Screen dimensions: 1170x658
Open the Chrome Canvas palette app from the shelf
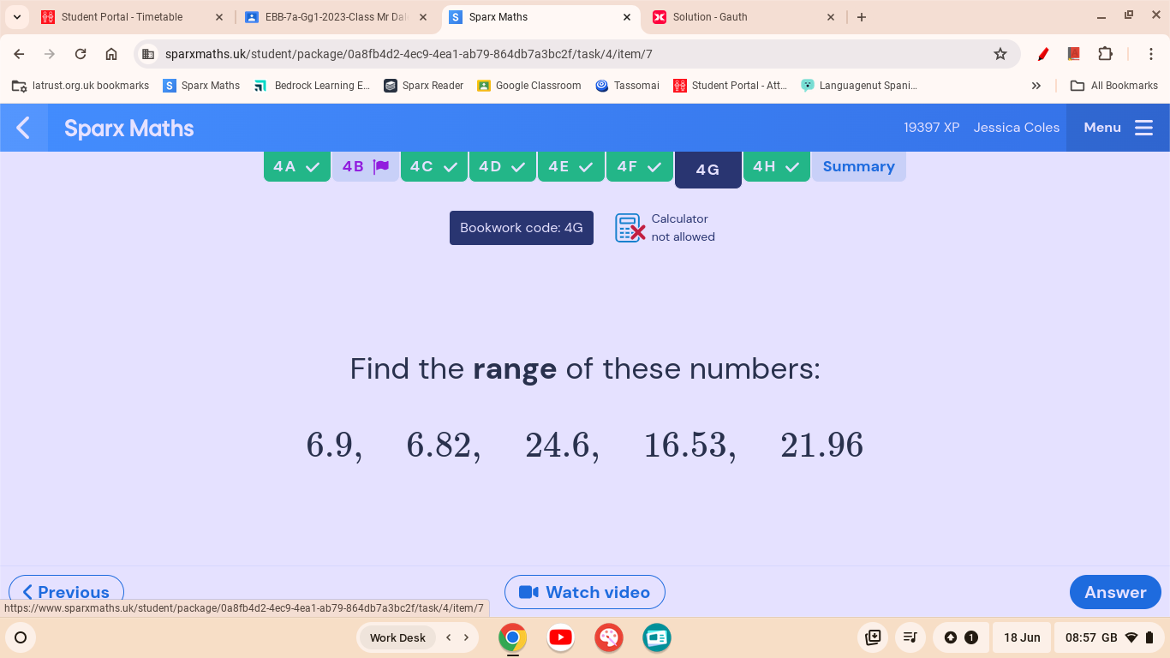[x=608, y=637]
